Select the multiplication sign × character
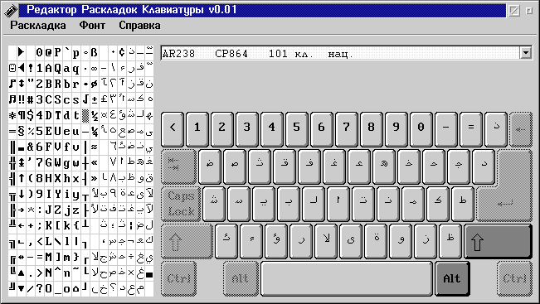 (131, 273)
